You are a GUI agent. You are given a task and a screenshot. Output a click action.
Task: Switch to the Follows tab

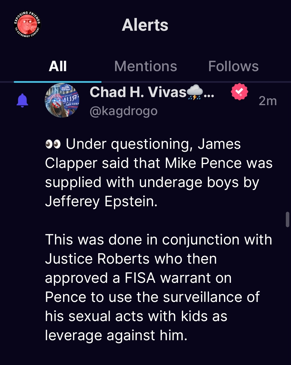pyautogui.click(x=233, y=66)
